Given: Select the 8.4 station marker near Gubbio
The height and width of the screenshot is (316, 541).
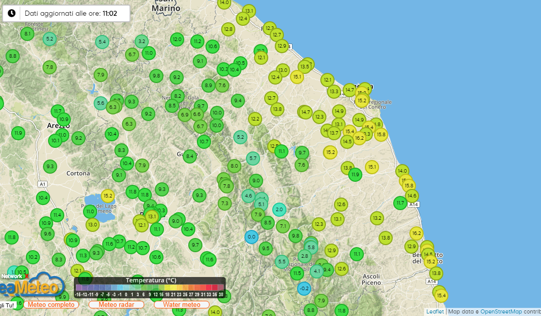Looking at the screenshot, I should (x=190, y=156).
